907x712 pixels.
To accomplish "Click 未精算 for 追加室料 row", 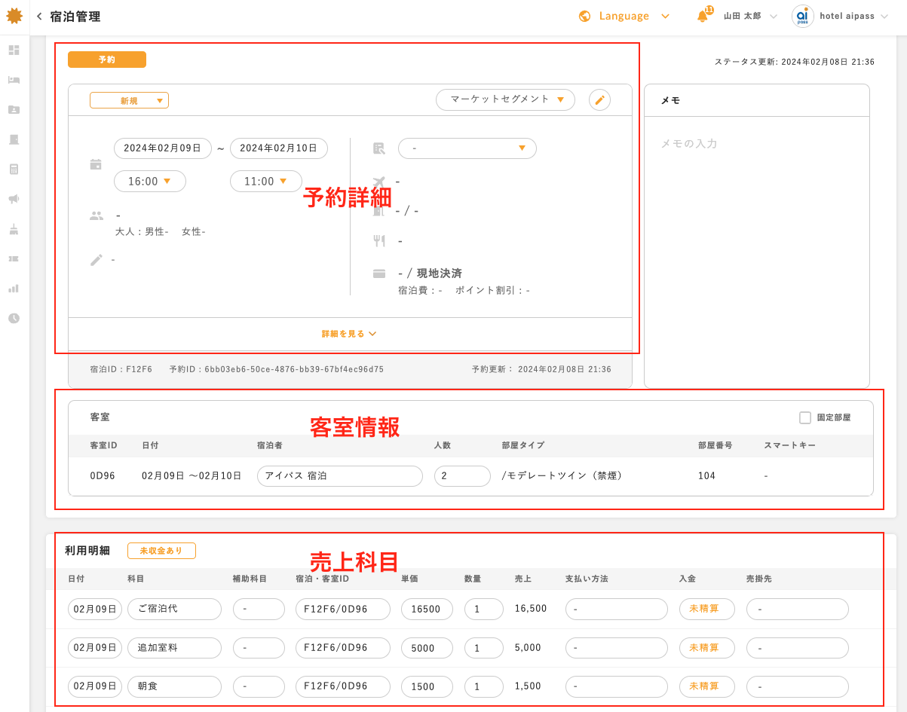I will [707, 648].
